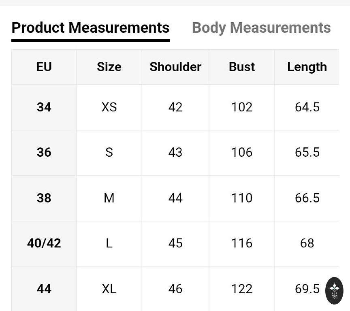
Task: Click the M size cell
Action: point(109,198)
